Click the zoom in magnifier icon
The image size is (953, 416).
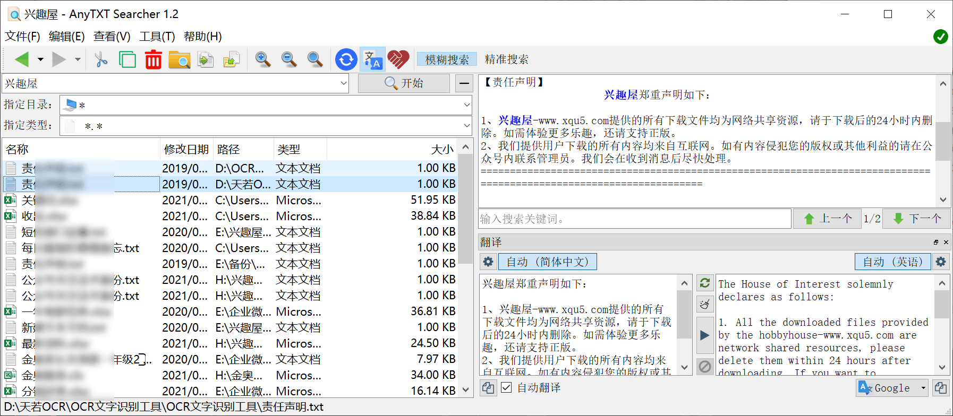click(263, 59)
